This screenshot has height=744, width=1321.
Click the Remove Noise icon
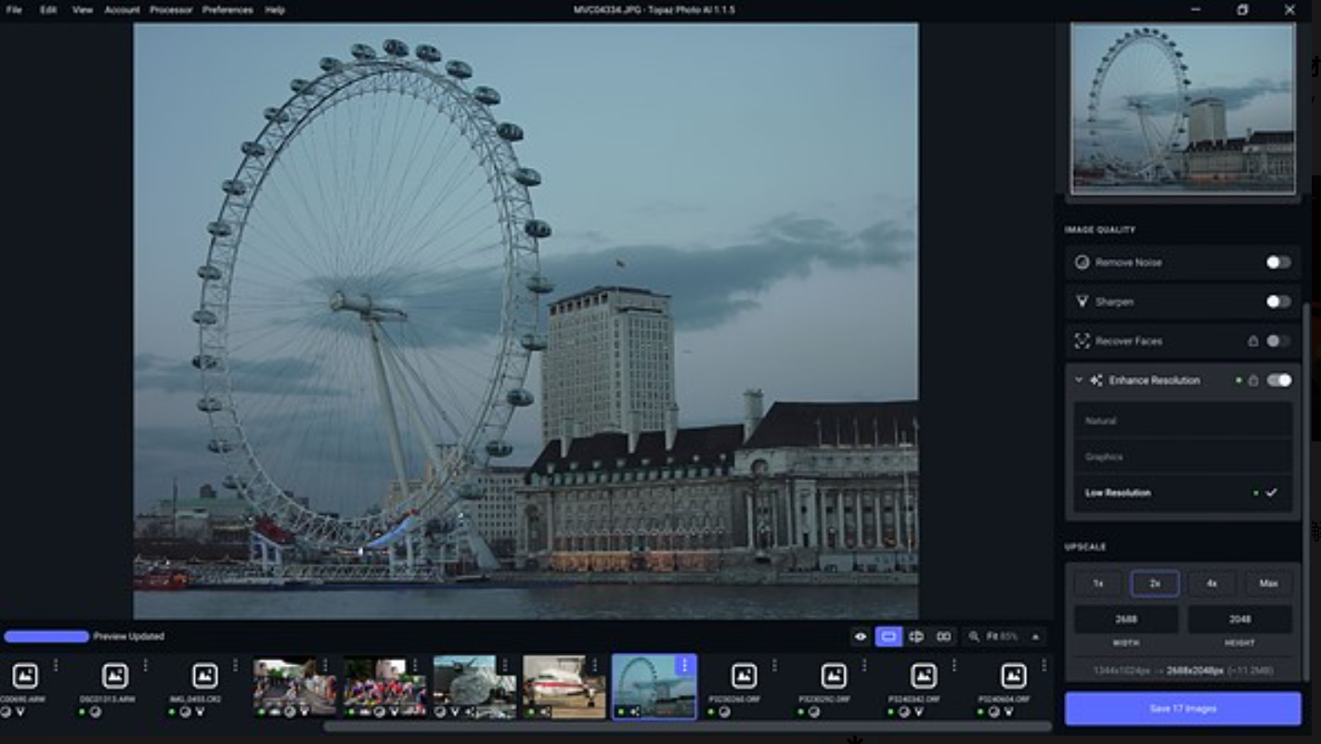pos(1081,263)
